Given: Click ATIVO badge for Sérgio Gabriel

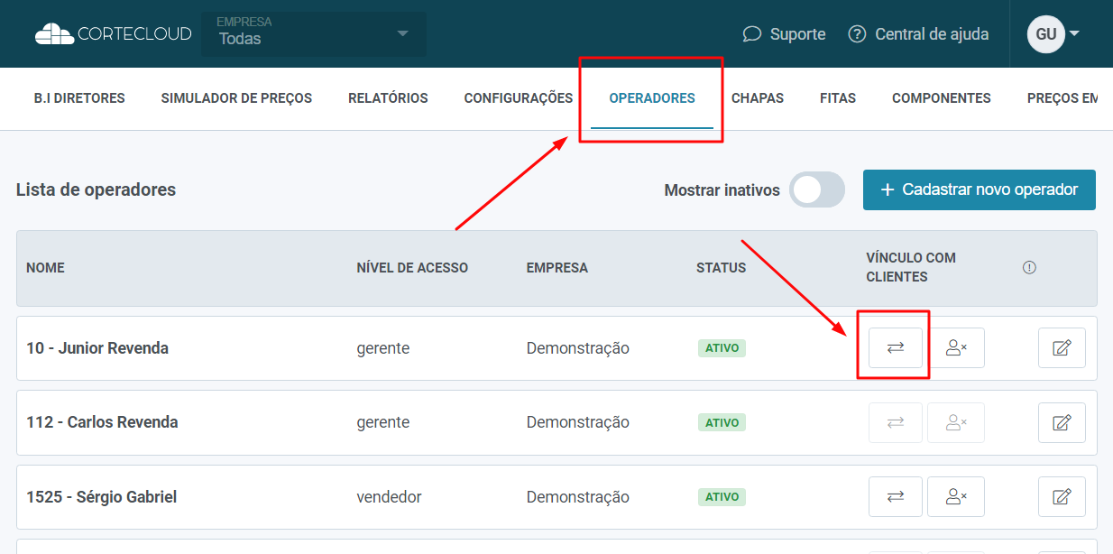Looking at the screenshot, I should point(722,497).
